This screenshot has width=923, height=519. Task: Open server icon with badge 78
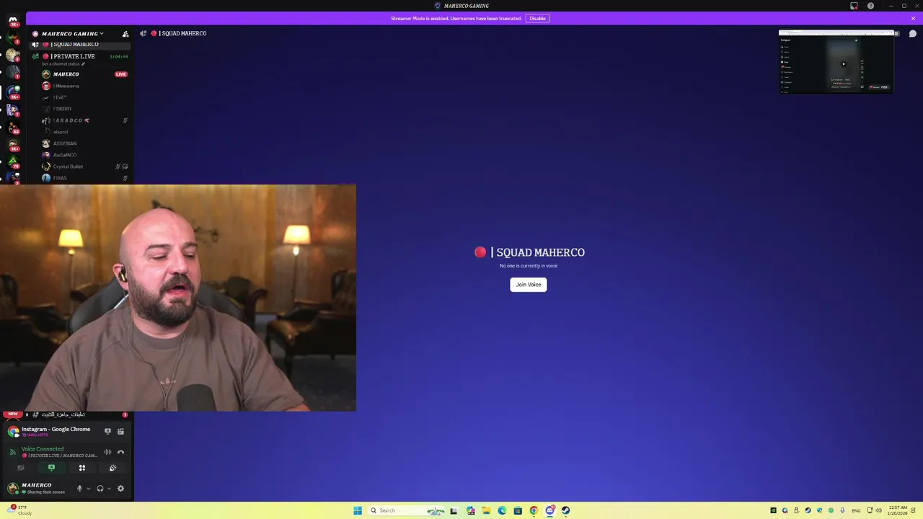(x=13, y=163)
